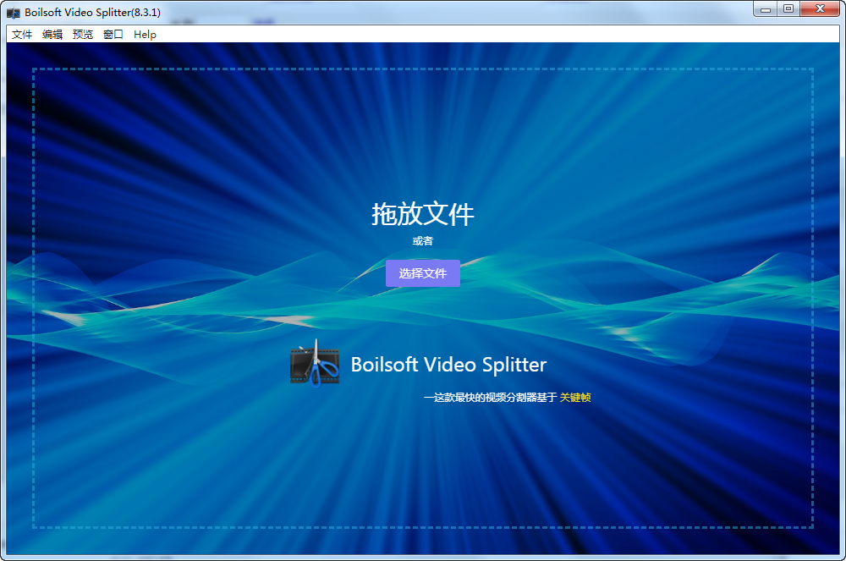Open the Help menu

[x=146, y=35]
